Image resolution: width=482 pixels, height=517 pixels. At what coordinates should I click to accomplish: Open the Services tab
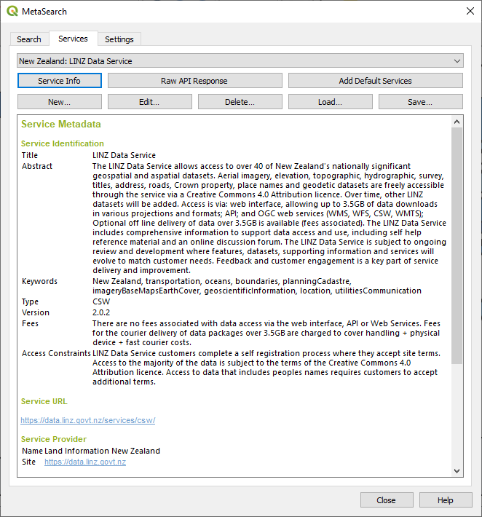(73, 39)
